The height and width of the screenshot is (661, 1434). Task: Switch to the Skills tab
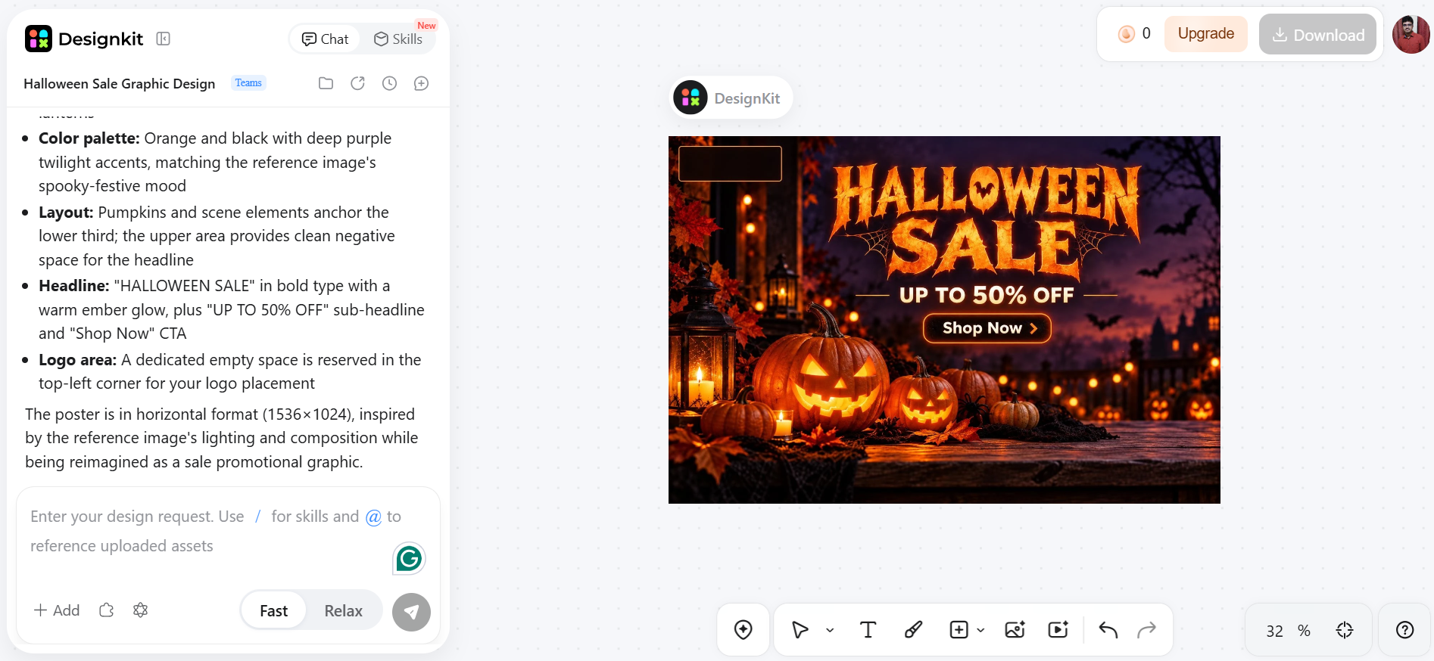pyautogui.click(x=398, y=39)
